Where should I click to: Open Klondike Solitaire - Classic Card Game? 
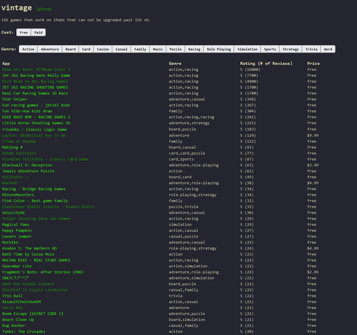45,159
